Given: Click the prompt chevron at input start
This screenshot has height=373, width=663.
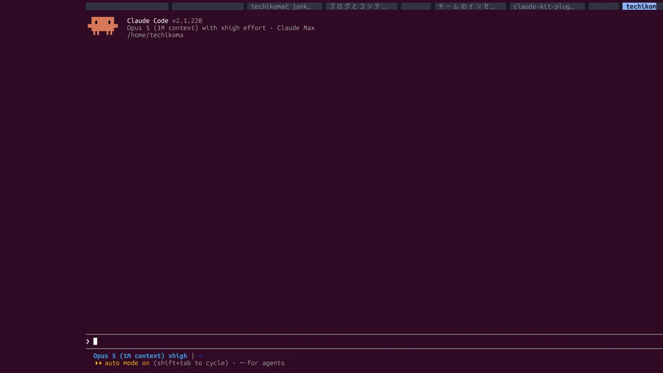Looking at the screenshot, I should (x=88, y=341).
